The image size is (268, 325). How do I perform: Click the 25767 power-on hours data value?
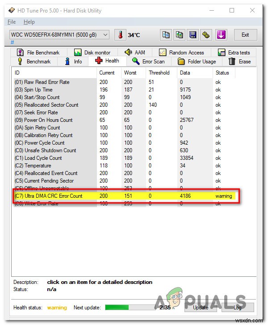(187, 120)
